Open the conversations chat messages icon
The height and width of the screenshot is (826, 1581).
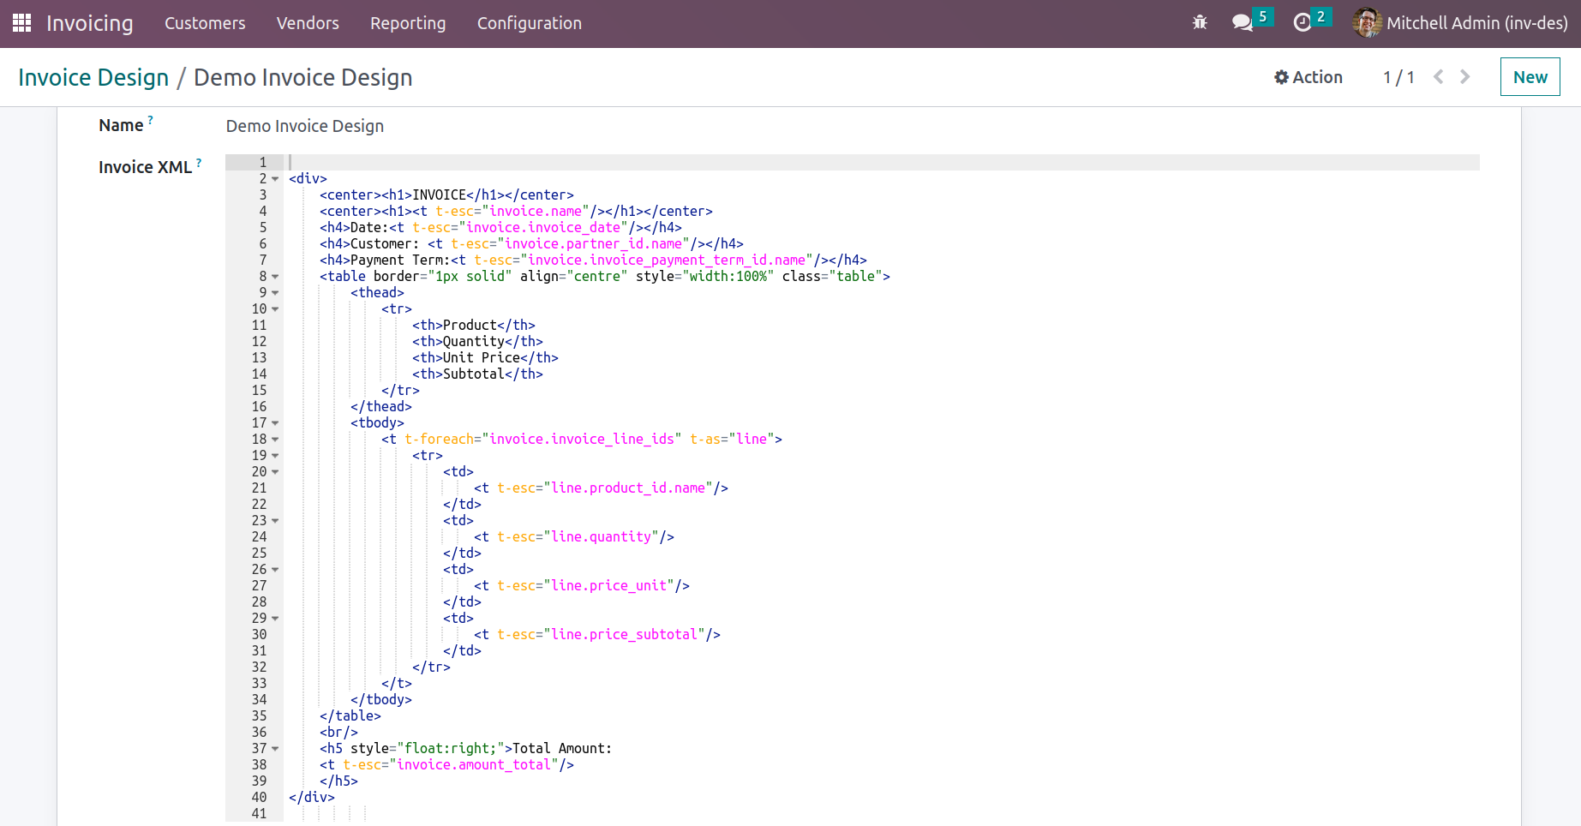click(x=1242, y=23)
